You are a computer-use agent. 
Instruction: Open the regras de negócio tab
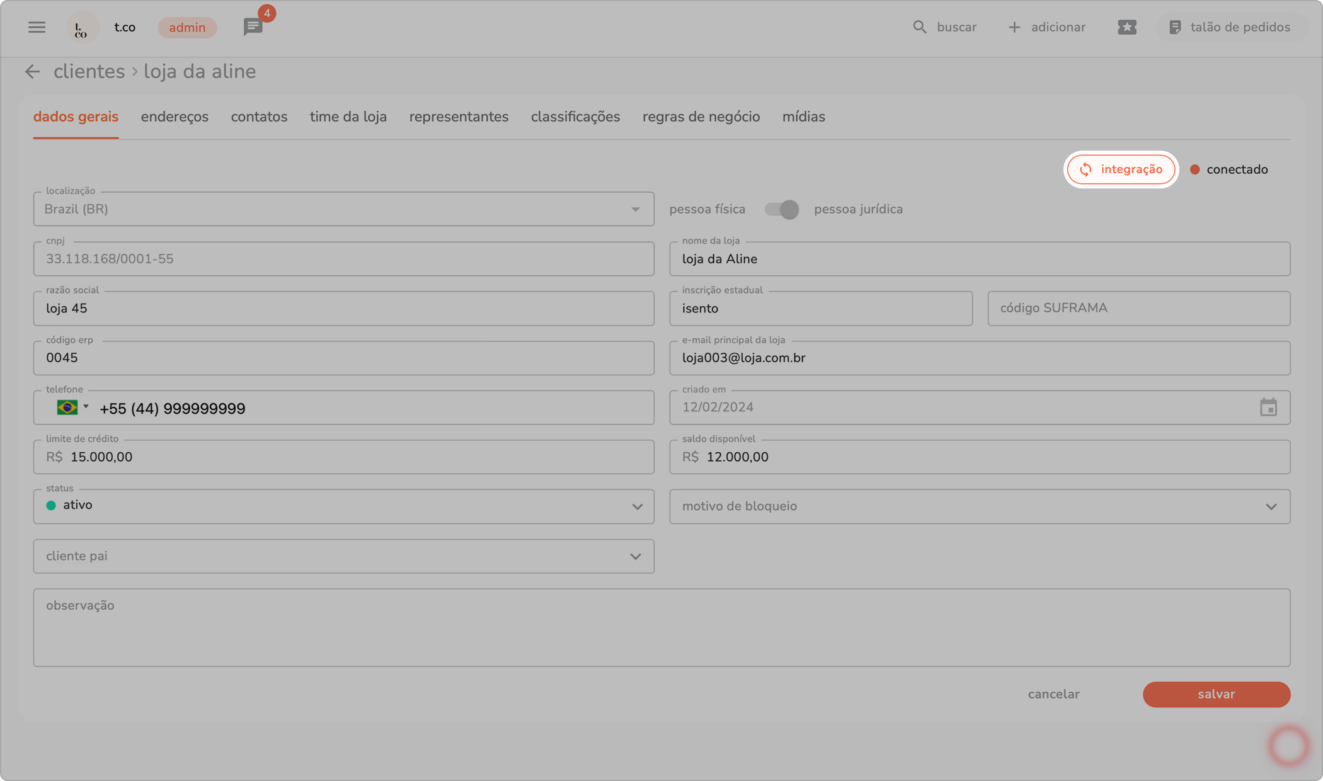click(701, 117)
